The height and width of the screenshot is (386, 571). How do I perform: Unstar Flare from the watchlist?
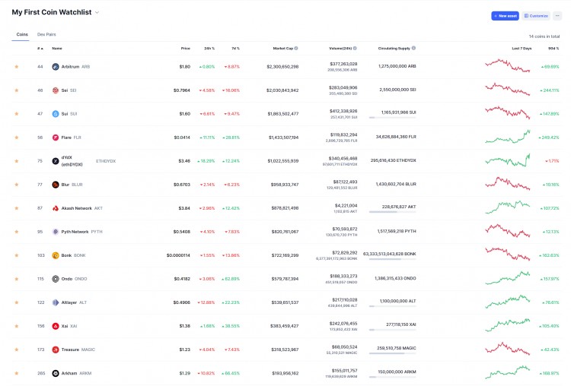tap(17, 138)
